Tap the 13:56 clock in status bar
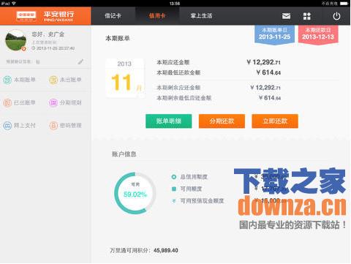This screenshot has height=264, width=351. tap(175, 4)
